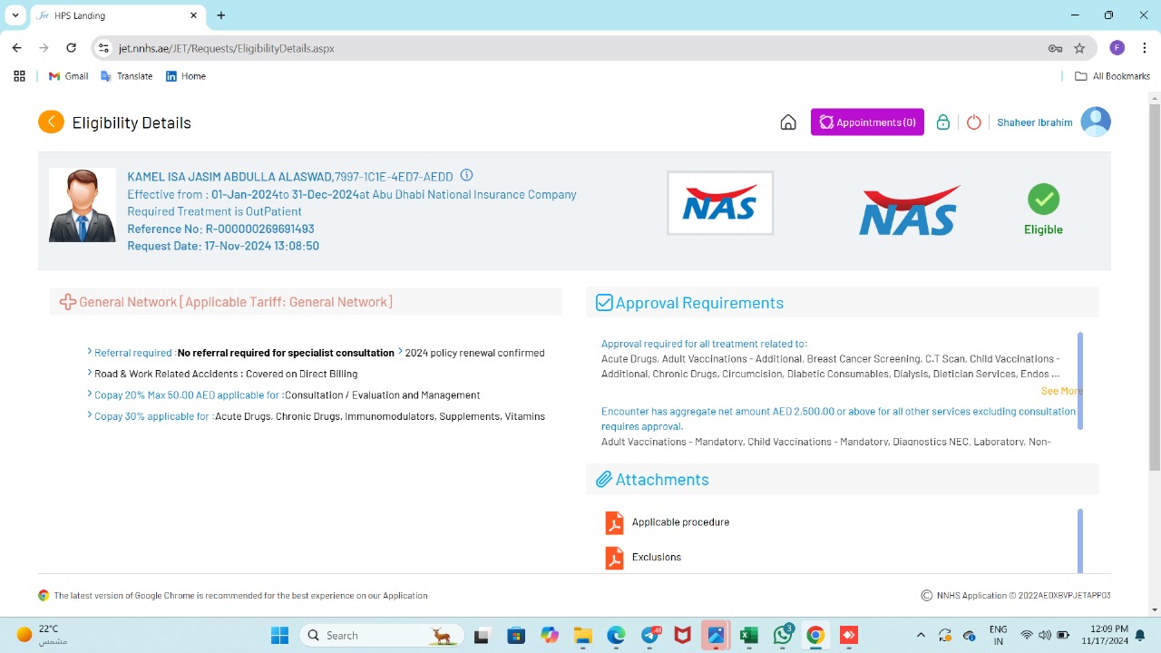The height and width of the screenshot is (653, 1161).
Task: Reload the page with the refresh icon
Action: [x=72, y=48]
